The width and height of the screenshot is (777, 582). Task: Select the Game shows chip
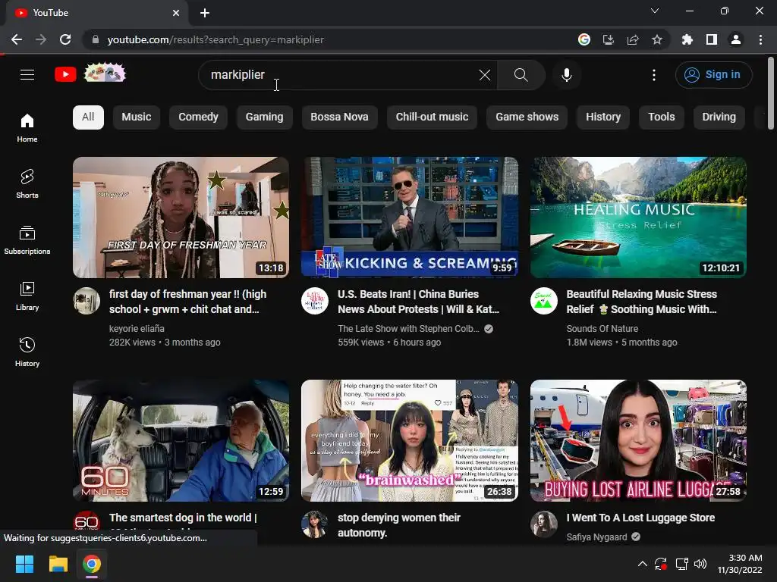click(x=527, y=117)
